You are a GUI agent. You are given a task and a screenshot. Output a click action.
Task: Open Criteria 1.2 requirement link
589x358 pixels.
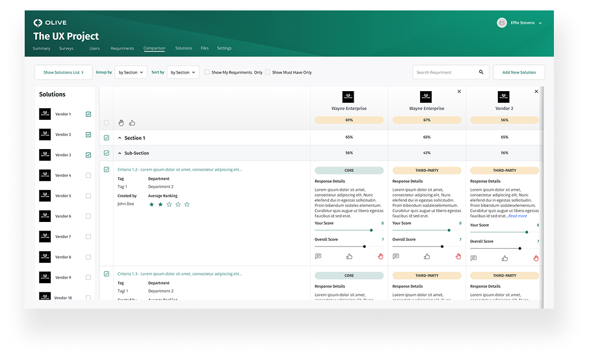pos(179,170)
